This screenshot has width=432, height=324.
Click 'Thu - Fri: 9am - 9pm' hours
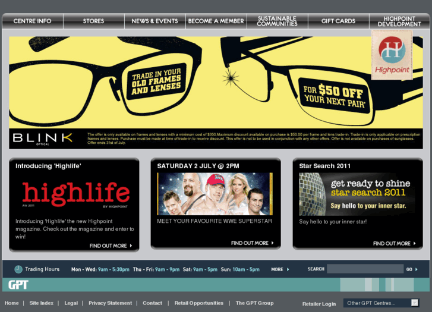click(x=156, y=269)
